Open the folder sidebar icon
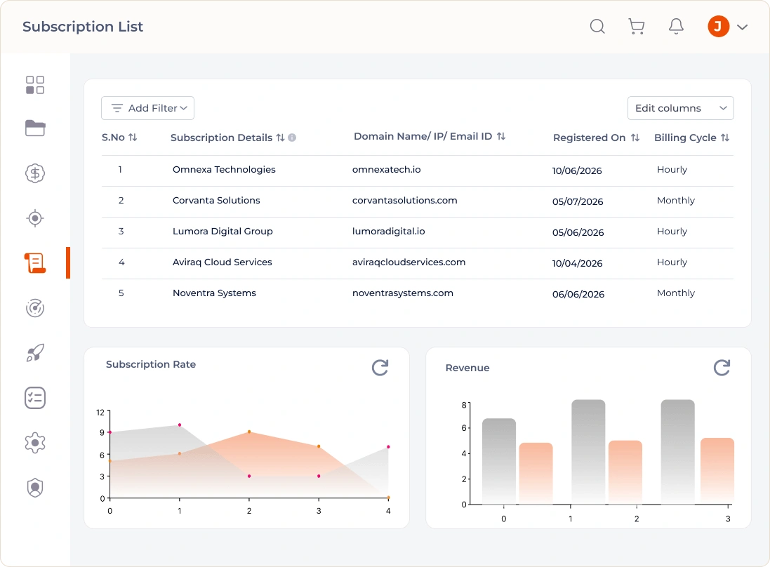Screen dimensions: 770x567 (35, 128)
